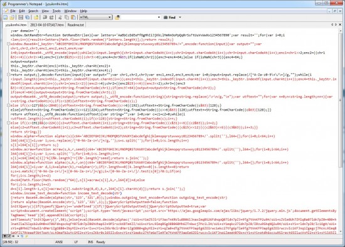Open the File menu

pyautogui.click(x=13, y=11)
